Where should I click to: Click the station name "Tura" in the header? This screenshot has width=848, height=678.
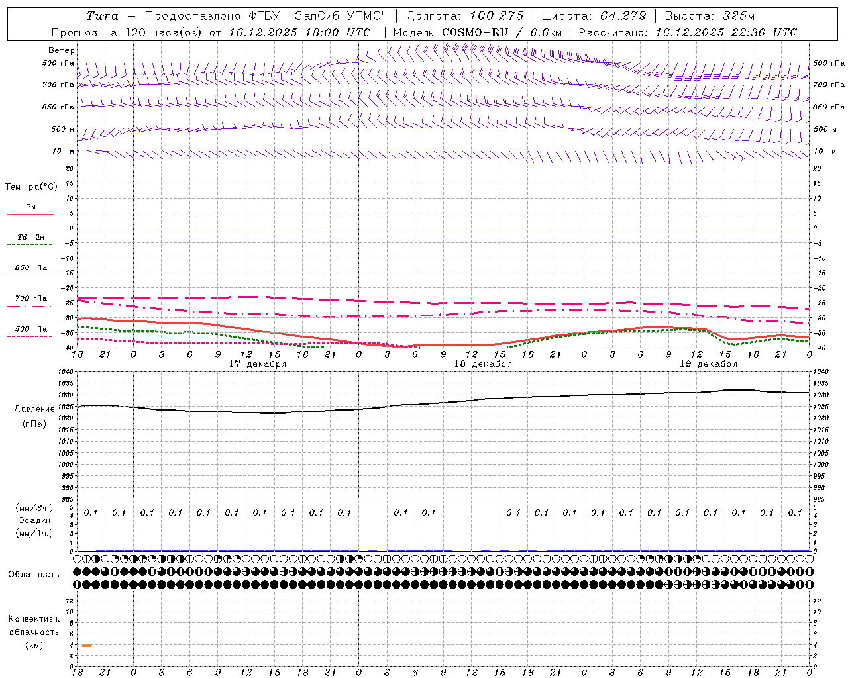103,16
